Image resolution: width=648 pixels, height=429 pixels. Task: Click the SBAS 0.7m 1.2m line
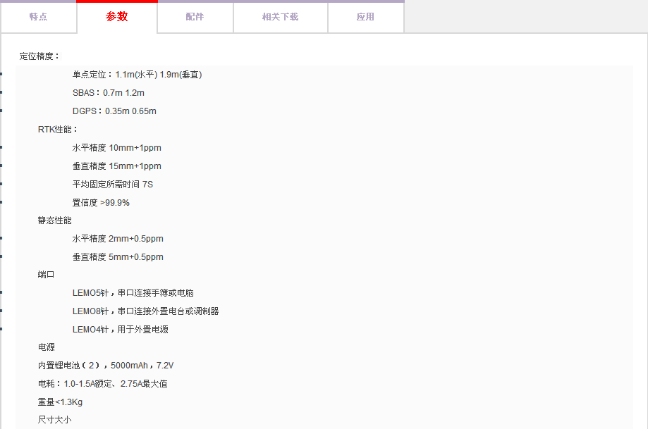108,93
